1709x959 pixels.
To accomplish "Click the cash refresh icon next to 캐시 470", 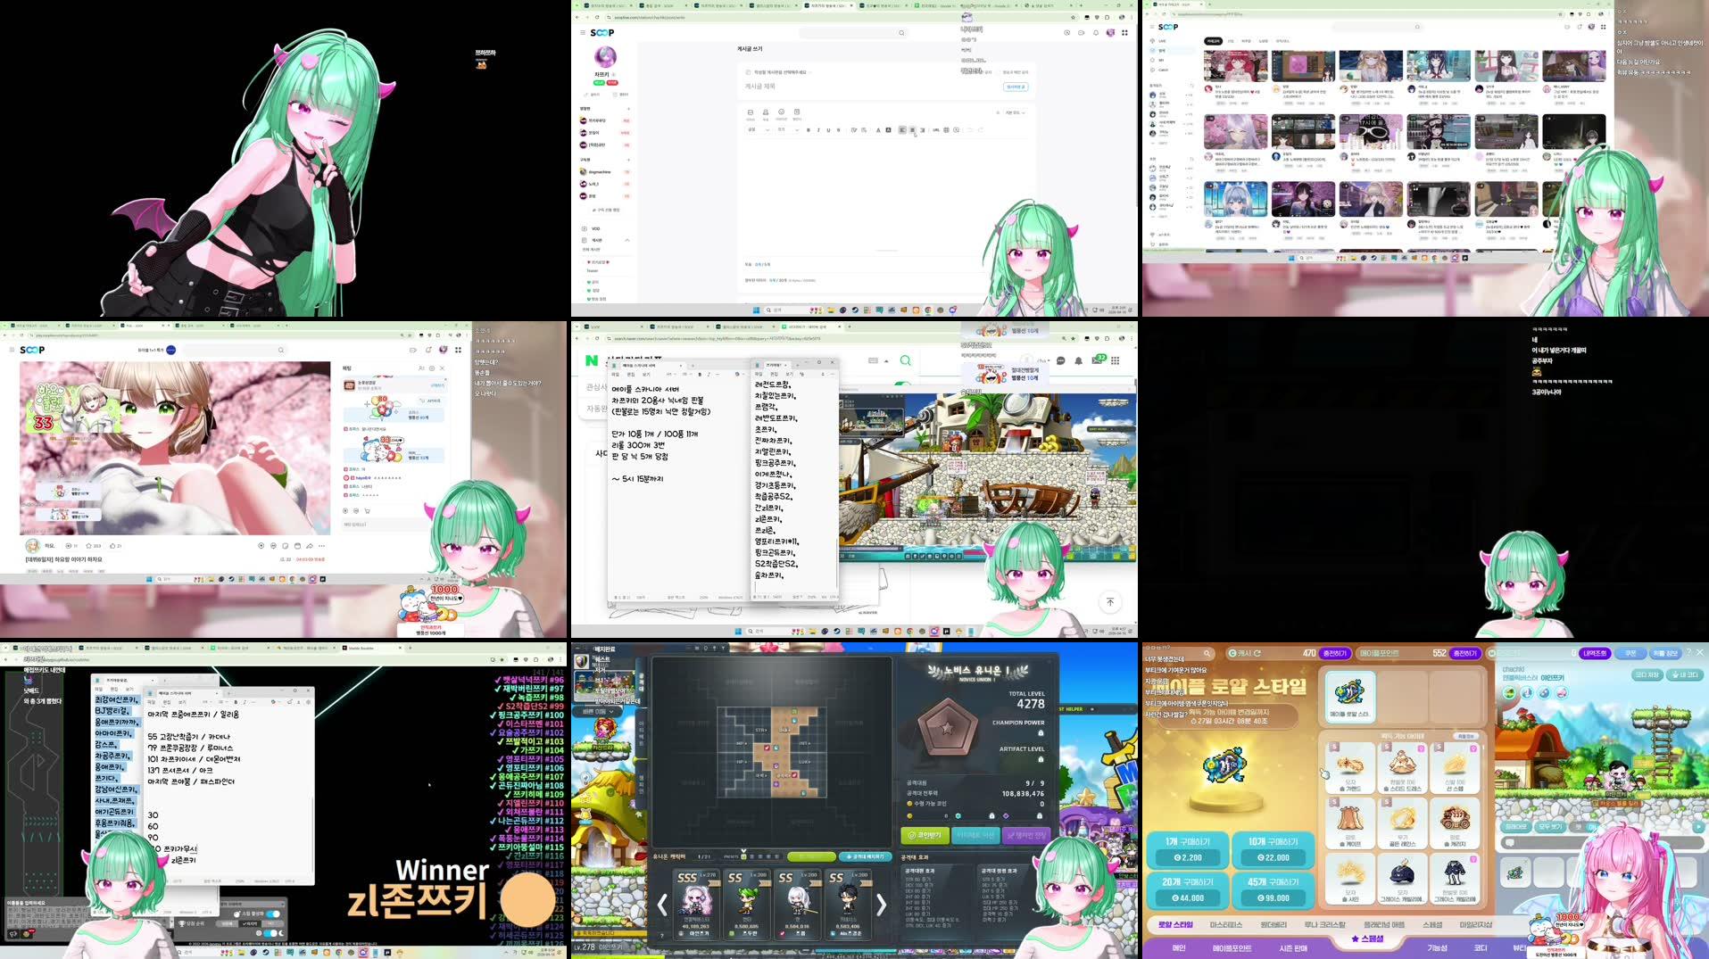I will [x=1257, y=653].
